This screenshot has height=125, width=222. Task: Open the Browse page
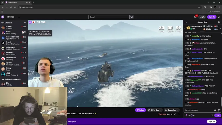coord(11,17)
